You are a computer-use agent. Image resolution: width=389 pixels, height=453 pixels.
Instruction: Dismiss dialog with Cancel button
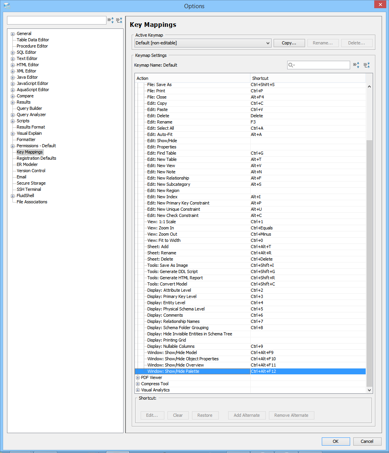pos(367,441)
